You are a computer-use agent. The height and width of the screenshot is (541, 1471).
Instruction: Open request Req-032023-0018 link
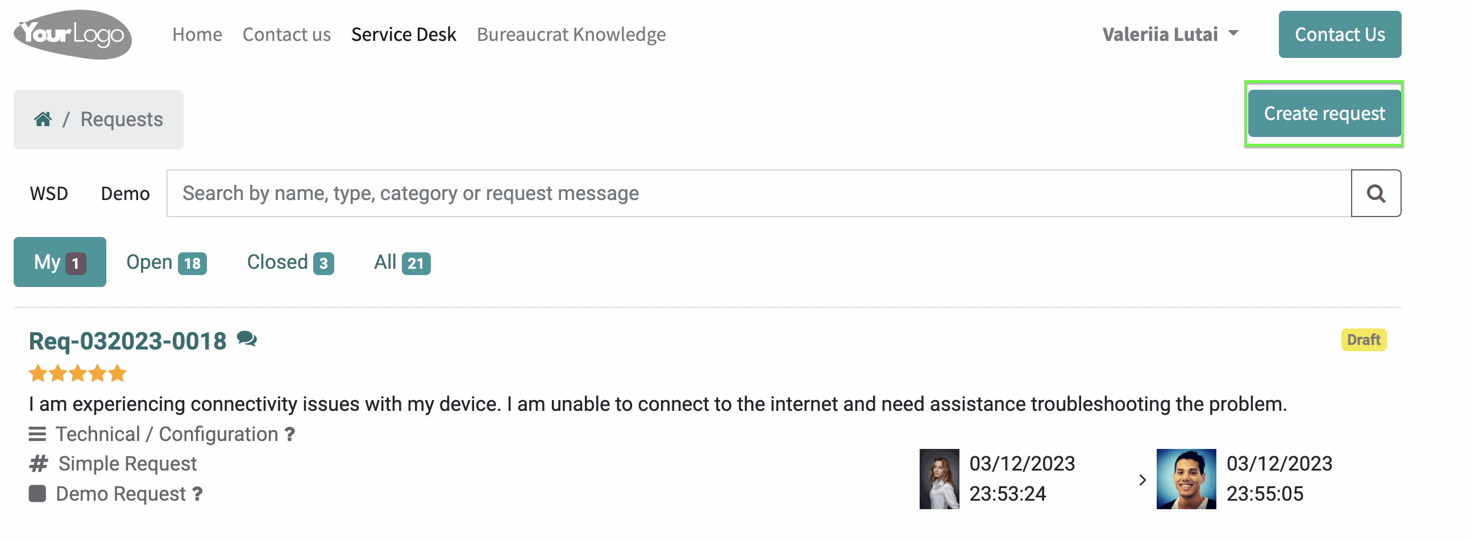pos(128,342)
